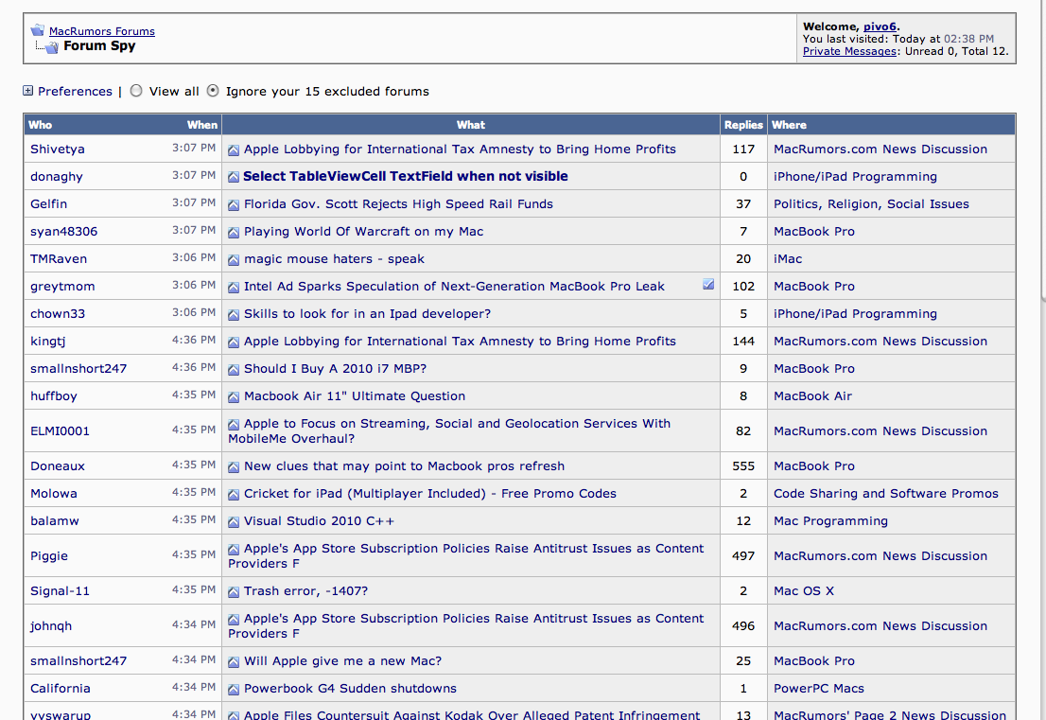Open thread Trash error, -1407?
Screen dimensions: 1046x720
(x=305, y=591)
